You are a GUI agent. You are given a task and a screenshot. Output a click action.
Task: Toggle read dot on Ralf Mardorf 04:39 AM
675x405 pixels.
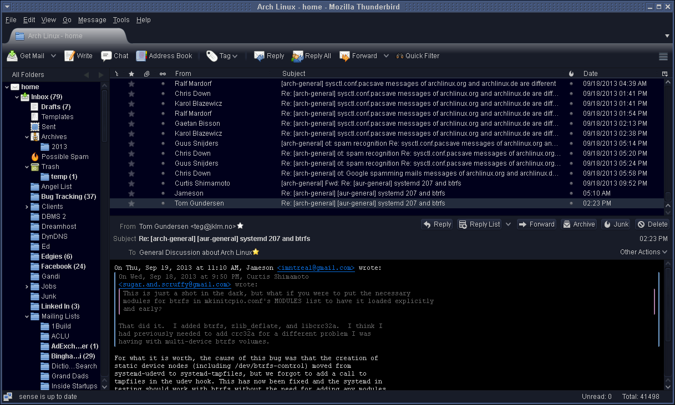click(x=163, y=84)
